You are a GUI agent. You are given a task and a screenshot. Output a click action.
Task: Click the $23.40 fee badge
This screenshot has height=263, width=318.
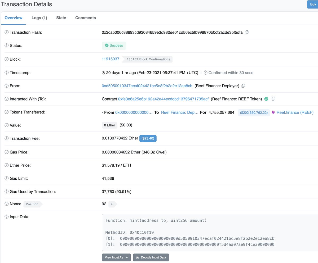coord(148,138)
